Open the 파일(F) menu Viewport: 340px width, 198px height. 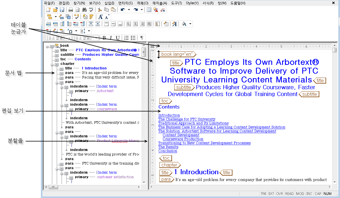[49, 3]
